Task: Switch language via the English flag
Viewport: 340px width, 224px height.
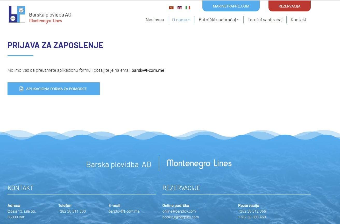Action: tap(180, 8)
